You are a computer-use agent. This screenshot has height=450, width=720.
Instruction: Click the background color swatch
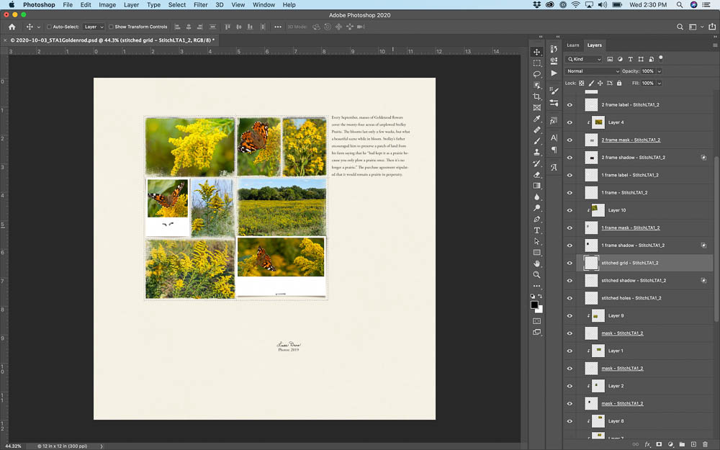coord(540,310)
